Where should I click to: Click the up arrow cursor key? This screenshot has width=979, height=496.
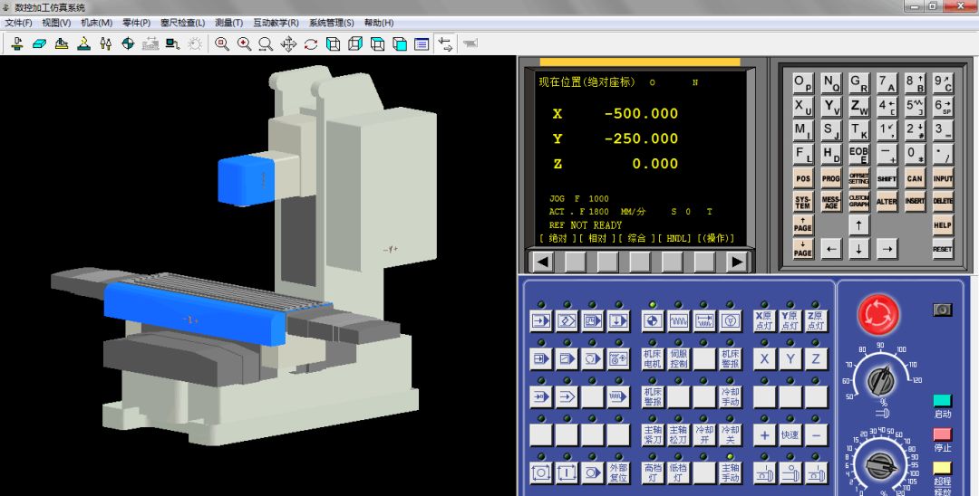(x=859, y=225)
